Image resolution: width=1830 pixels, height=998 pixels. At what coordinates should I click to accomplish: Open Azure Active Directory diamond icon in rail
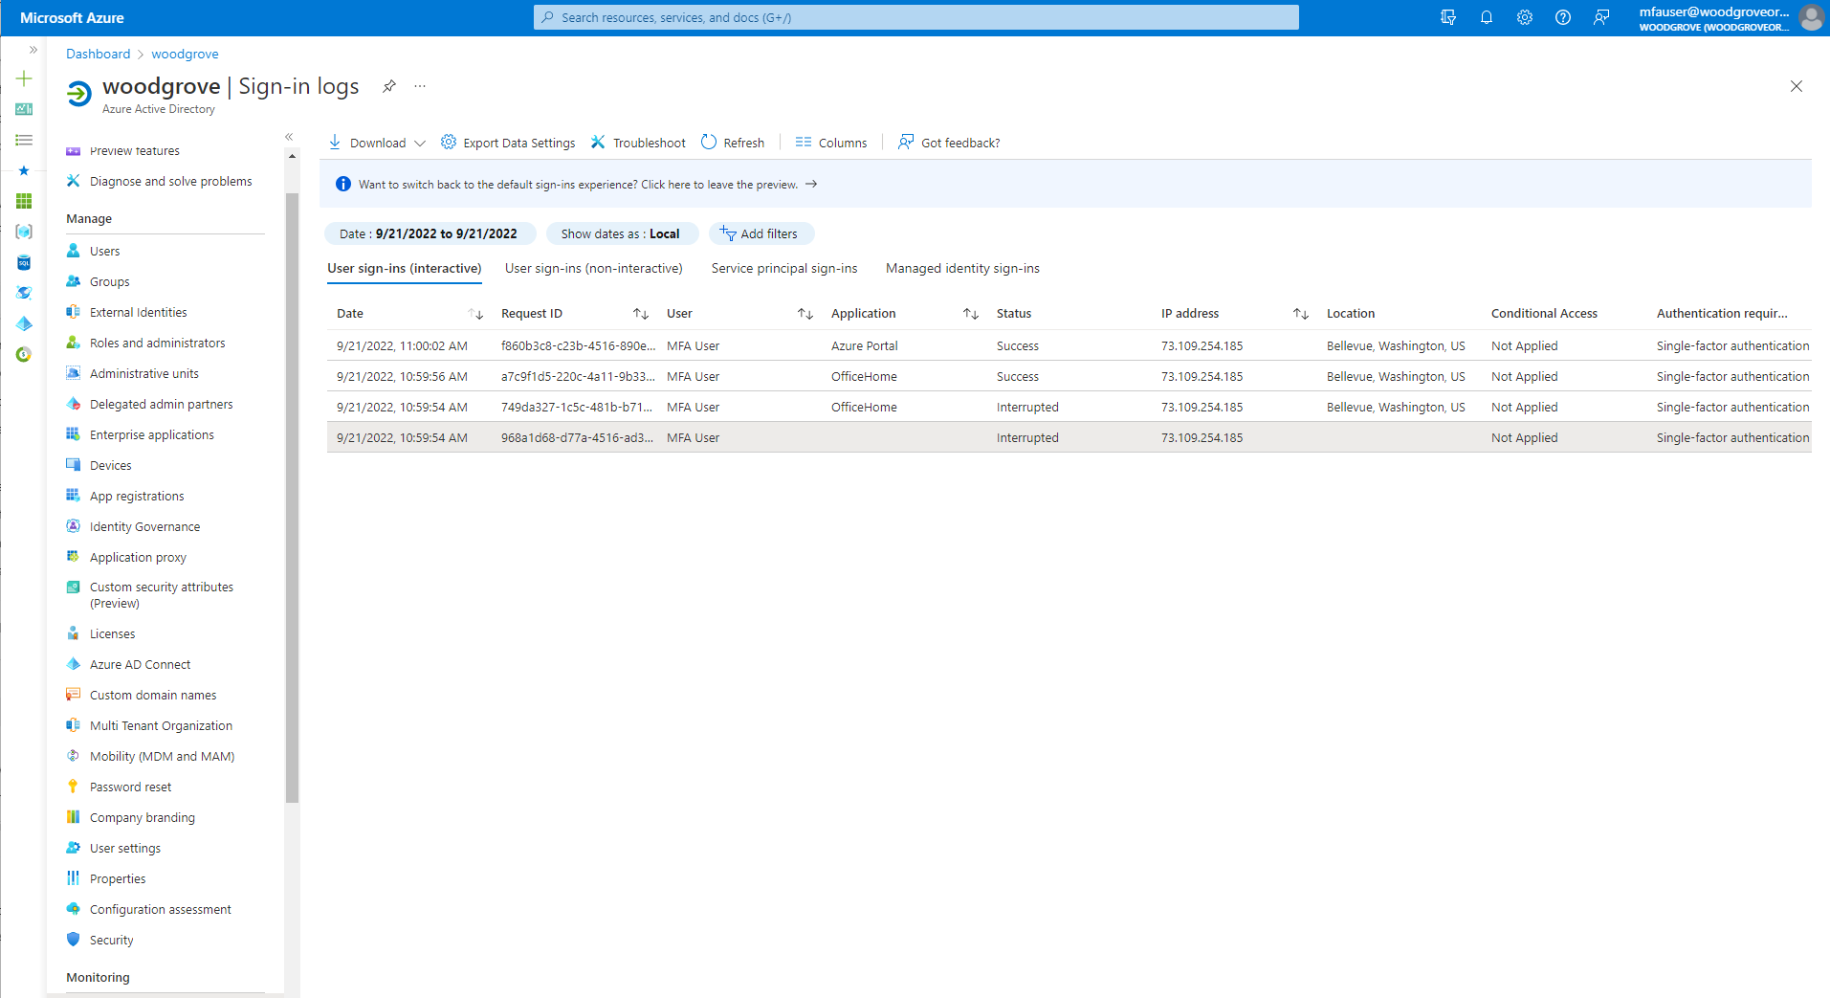pos(24,323)
